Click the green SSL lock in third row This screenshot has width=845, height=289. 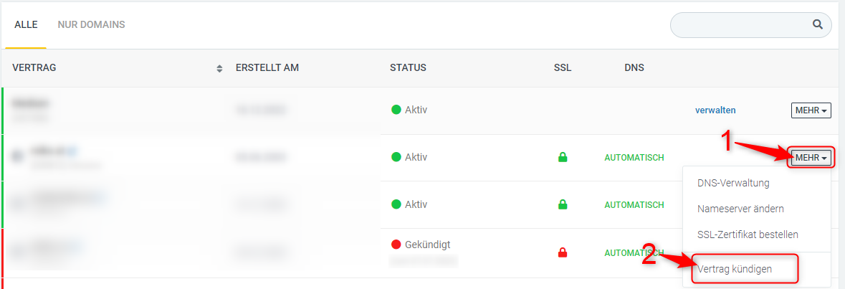pyautogui.click(x=563, y=204)
